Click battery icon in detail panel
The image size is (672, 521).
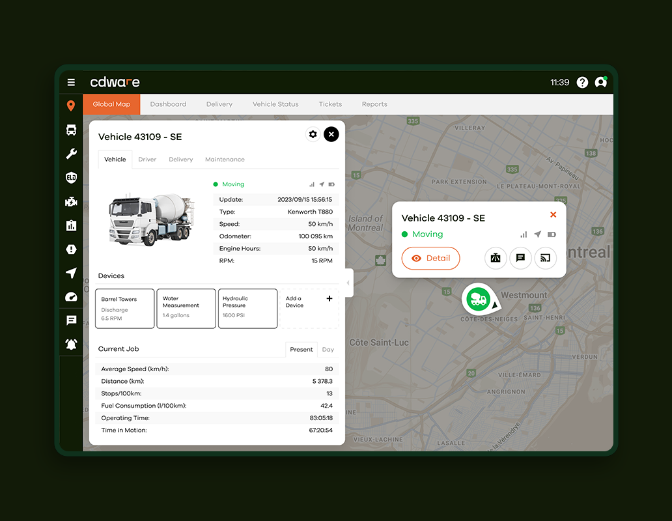(331, 185)
